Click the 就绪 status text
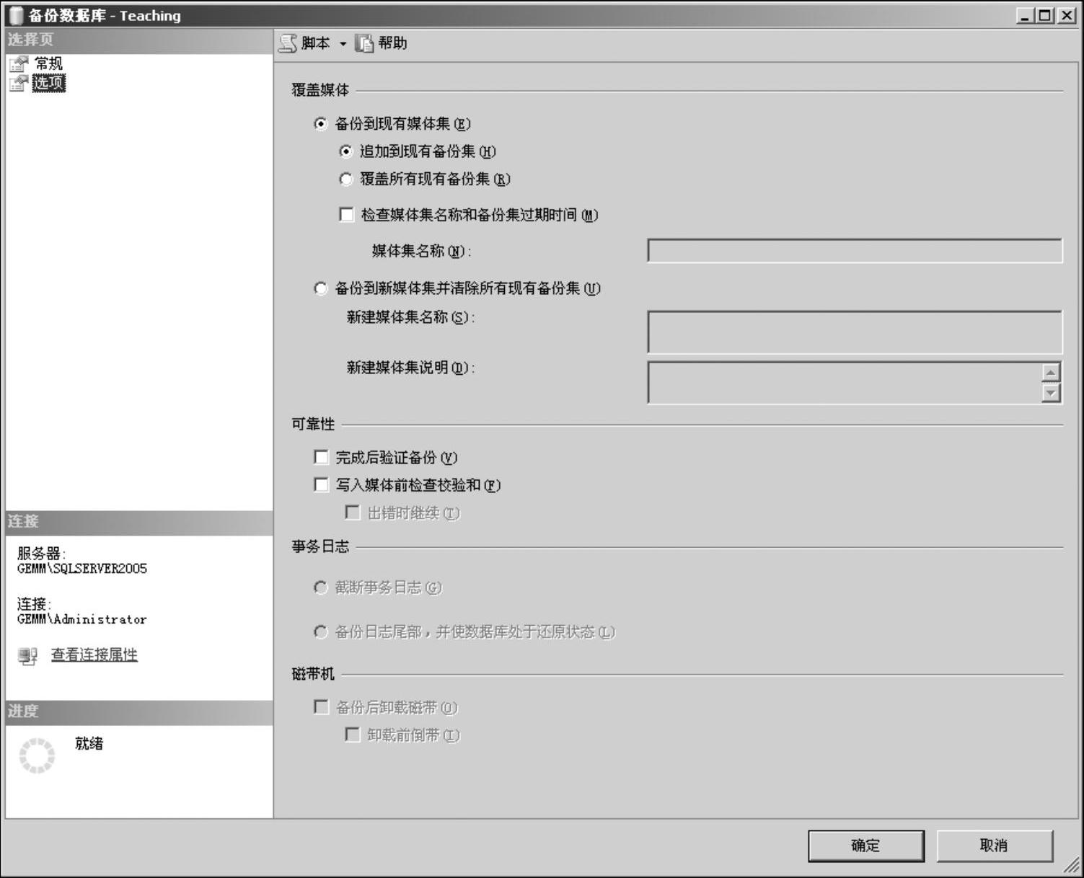 click(89, 743)
